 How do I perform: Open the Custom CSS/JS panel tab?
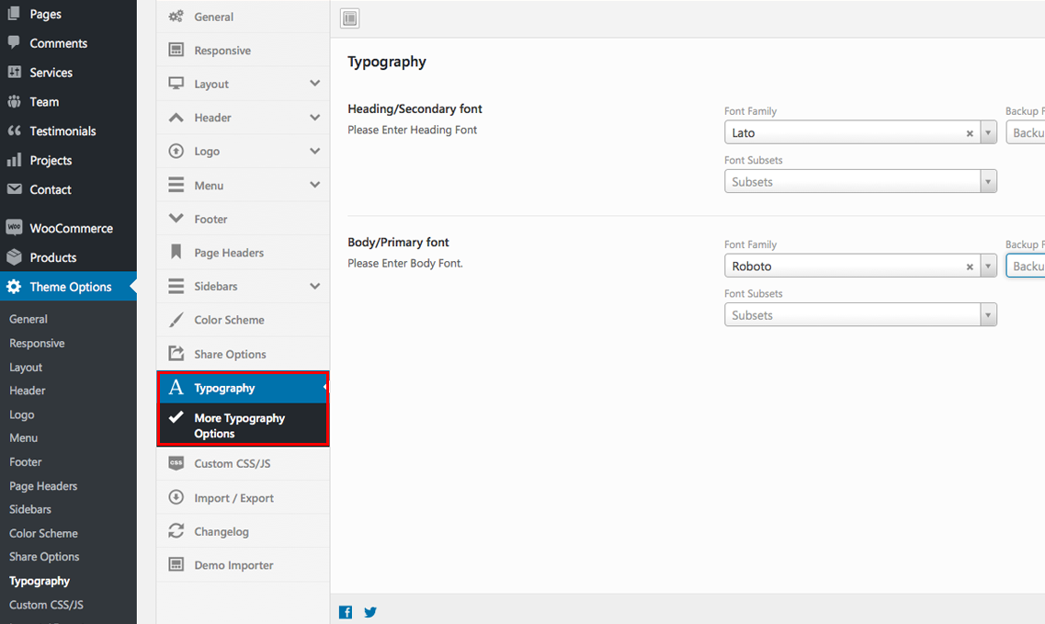(243, 463)
